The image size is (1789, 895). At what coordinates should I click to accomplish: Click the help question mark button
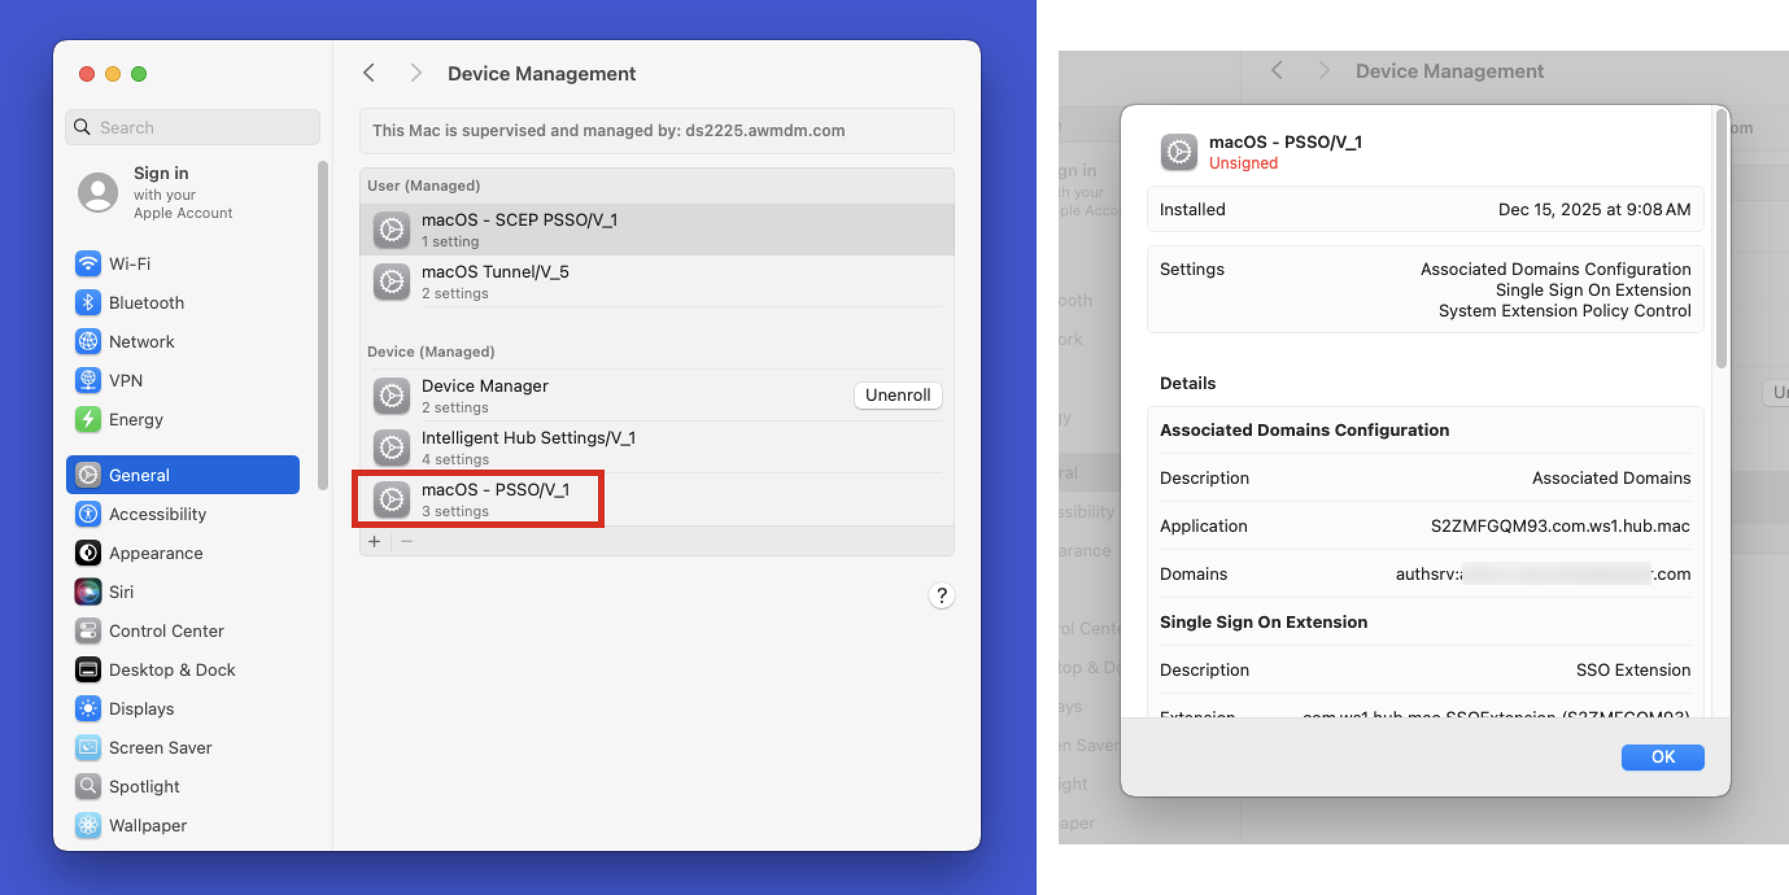click(x=941, y=595)
